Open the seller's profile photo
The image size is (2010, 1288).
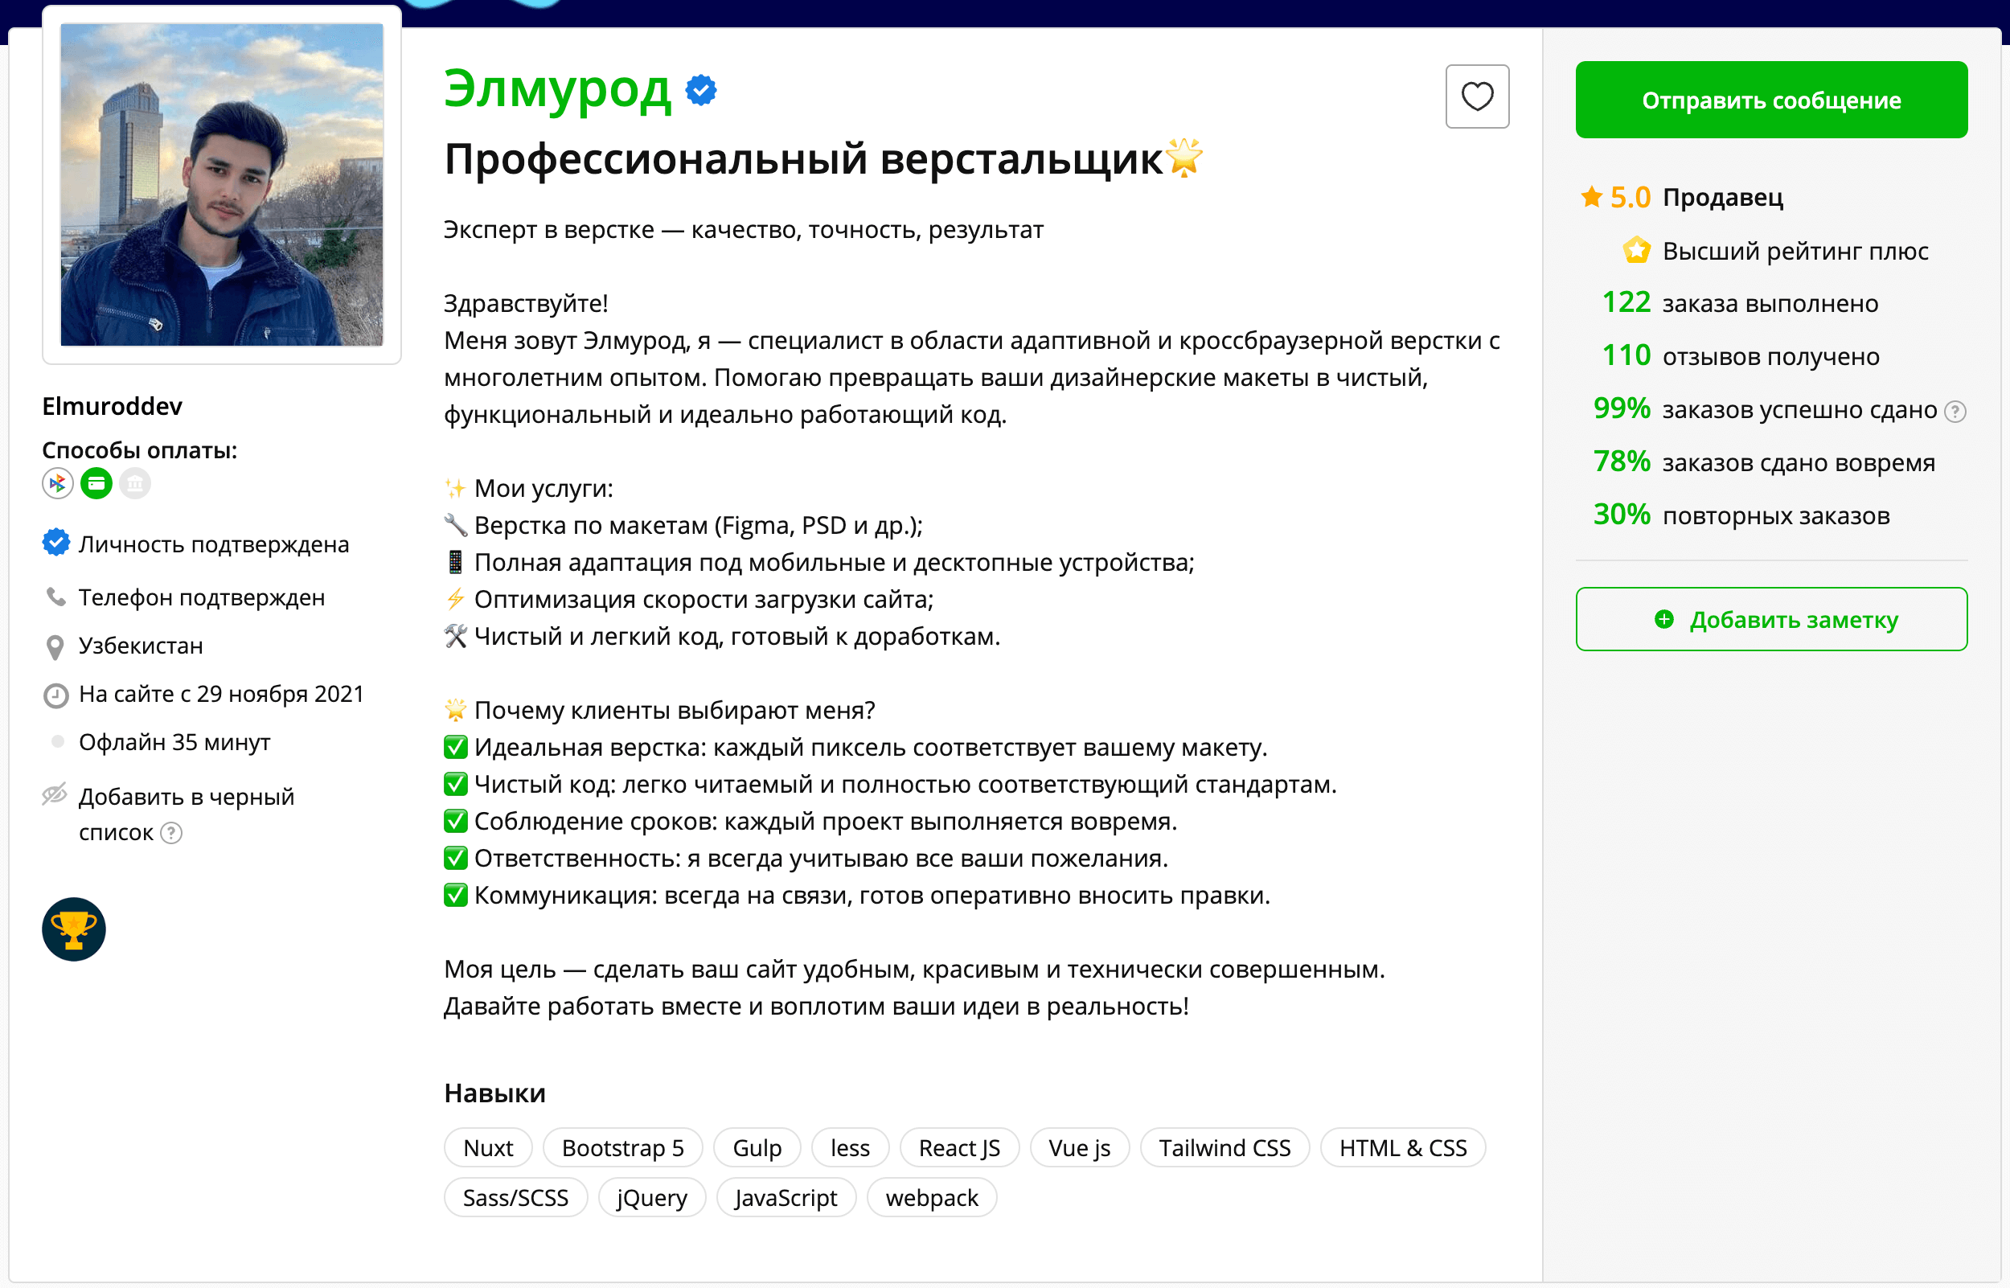pos(222,185)
